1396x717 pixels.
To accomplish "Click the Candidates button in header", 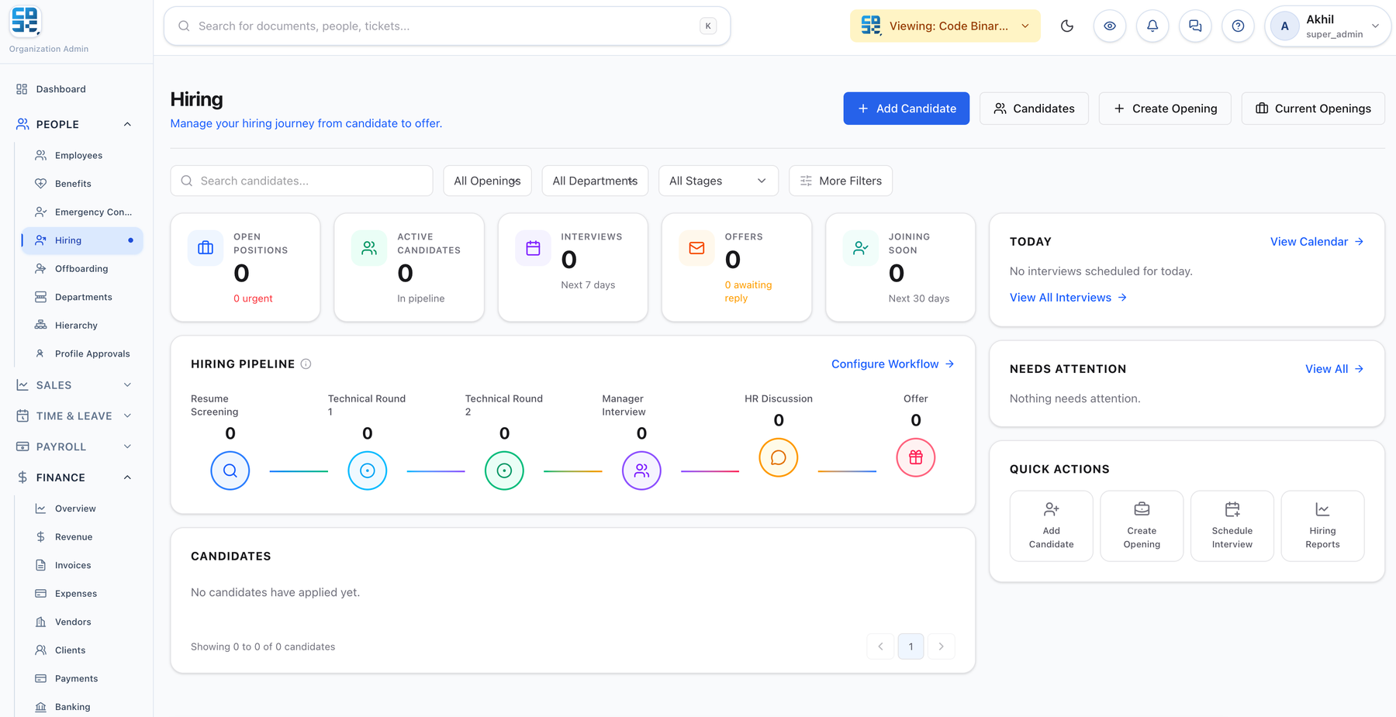I will tap(1034, 109).
